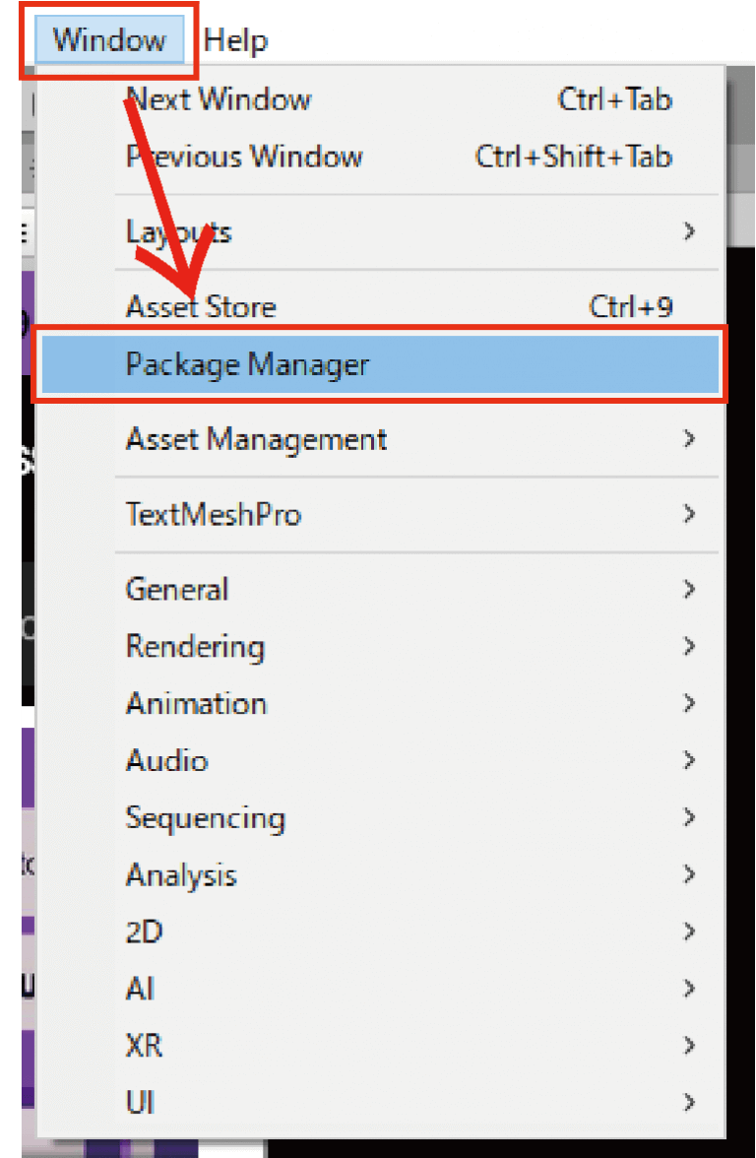Expand the Layouts submenu
This screenshot has height=1158, width=756.
[179, 231]
